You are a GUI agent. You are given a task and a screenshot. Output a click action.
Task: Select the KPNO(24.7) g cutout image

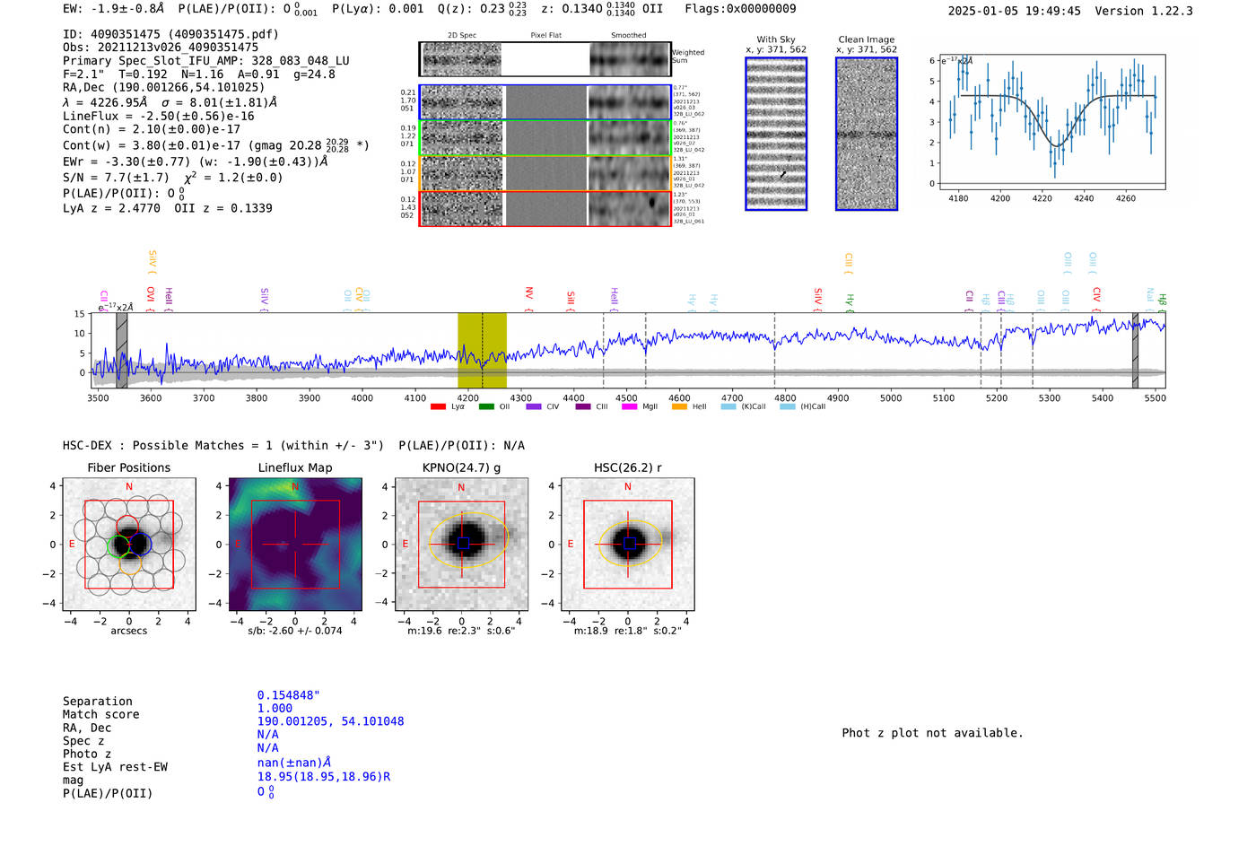click(462, 545)
